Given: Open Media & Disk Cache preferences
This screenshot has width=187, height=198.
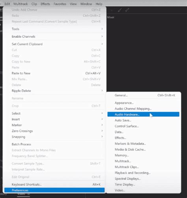Looking at the screenshot, I should (143, 150).
